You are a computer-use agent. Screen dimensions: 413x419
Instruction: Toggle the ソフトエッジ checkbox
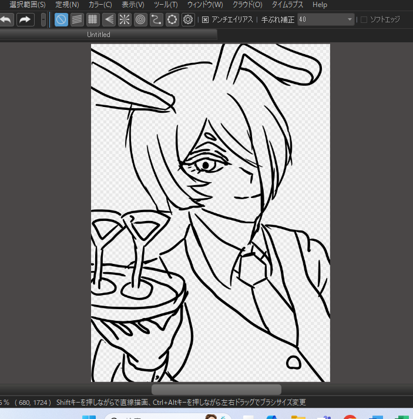364,19
